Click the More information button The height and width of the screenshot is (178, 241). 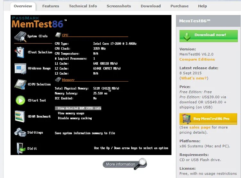[125, 164]
